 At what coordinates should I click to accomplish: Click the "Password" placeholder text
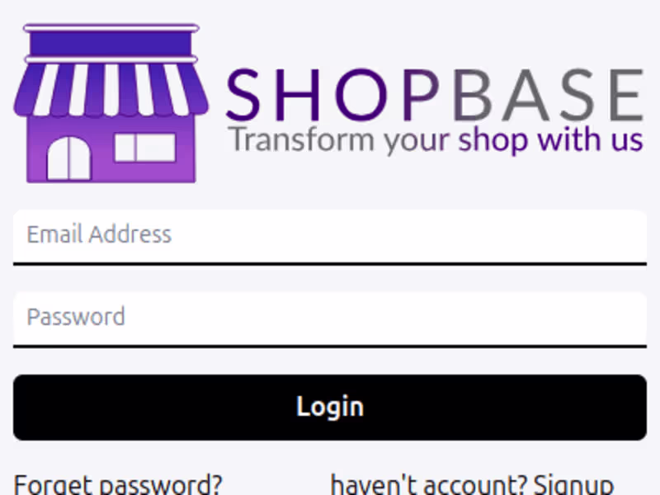(x=76, y=317)
